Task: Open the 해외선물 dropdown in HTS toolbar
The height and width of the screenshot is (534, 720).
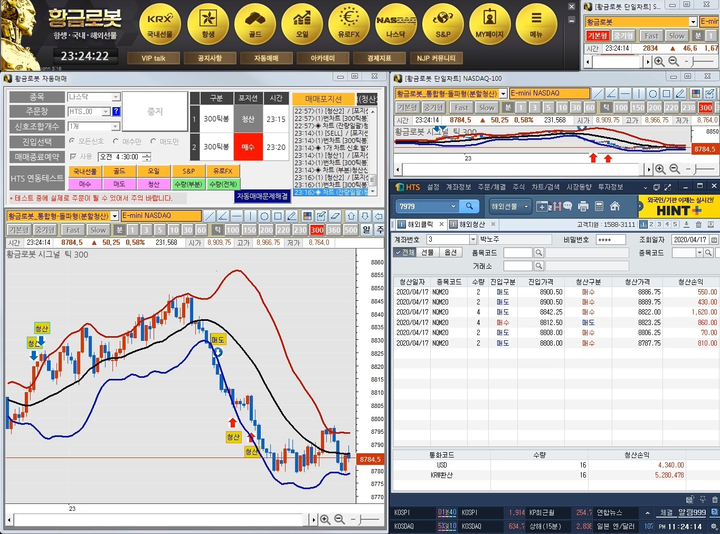Action: (x=510, y=206)
